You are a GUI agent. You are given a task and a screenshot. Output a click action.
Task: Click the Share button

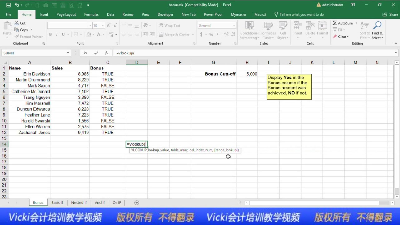(390, 14)
